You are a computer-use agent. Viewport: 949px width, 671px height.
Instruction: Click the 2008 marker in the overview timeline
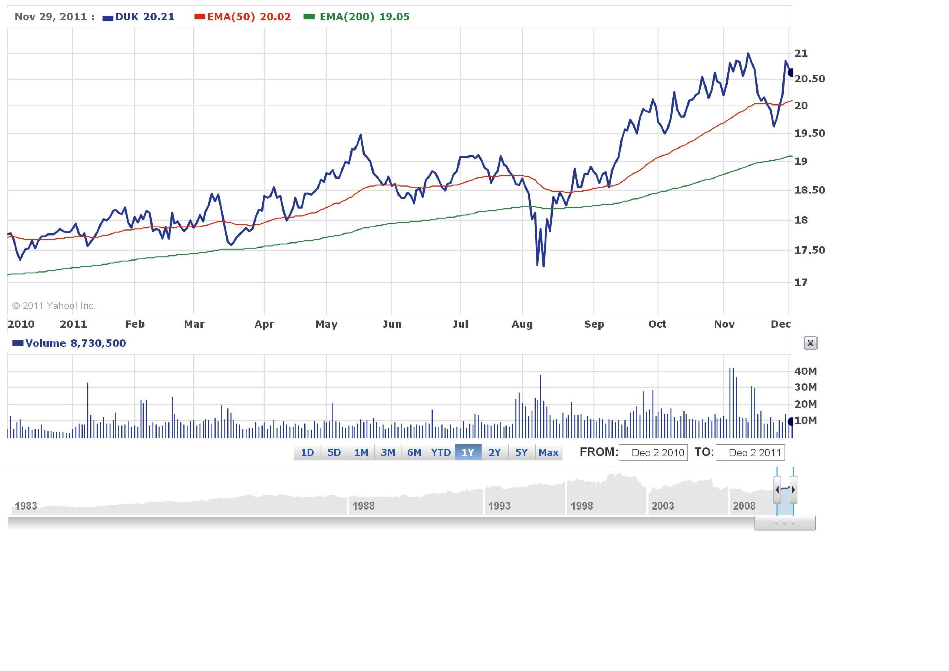[x=744, y=506]
